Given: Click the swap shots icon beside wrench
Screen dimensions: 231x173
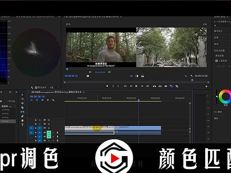Looking at the screenshot, I should click(186, 76).
